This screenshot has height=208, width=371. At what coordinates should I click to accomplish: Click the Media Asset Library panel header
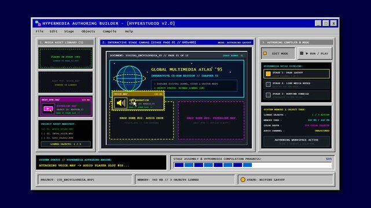[65, 43]
